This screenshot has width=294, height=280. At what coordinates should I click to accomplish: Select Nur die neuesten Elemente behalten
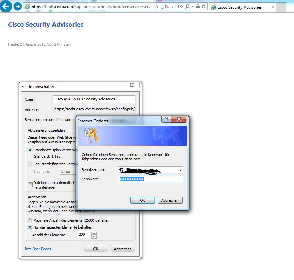30,227
